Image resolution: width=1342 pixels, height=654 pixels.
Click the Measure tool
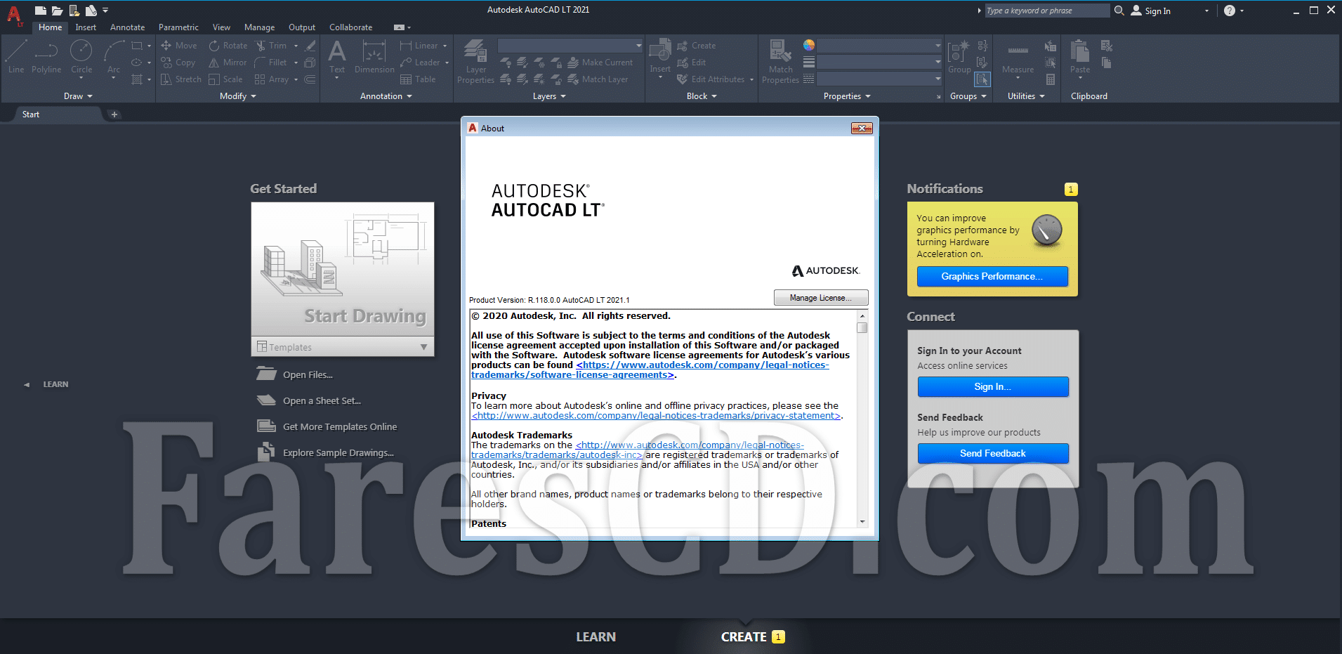pos(1018,56)
